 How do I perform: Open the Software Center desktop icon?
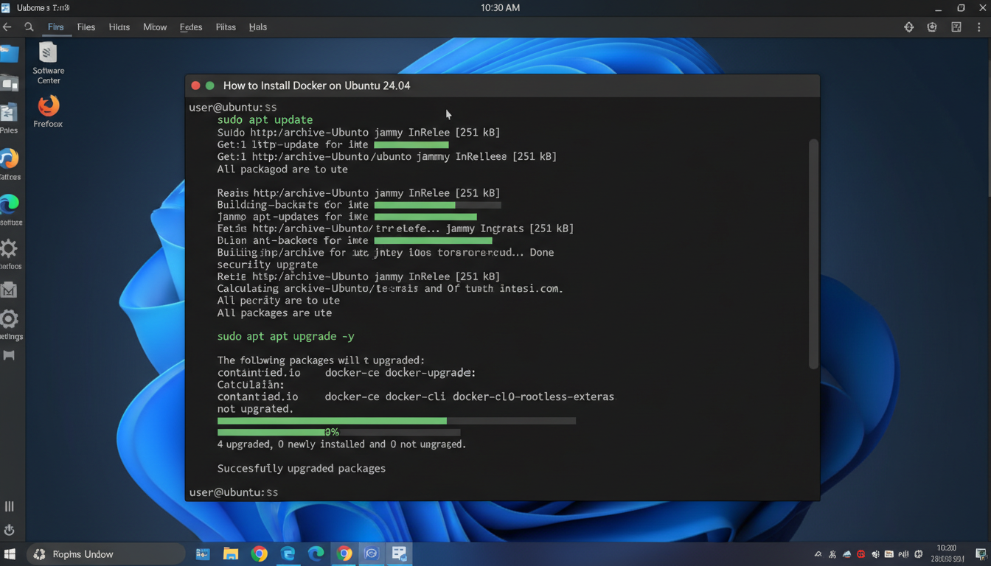coord(48,63)
